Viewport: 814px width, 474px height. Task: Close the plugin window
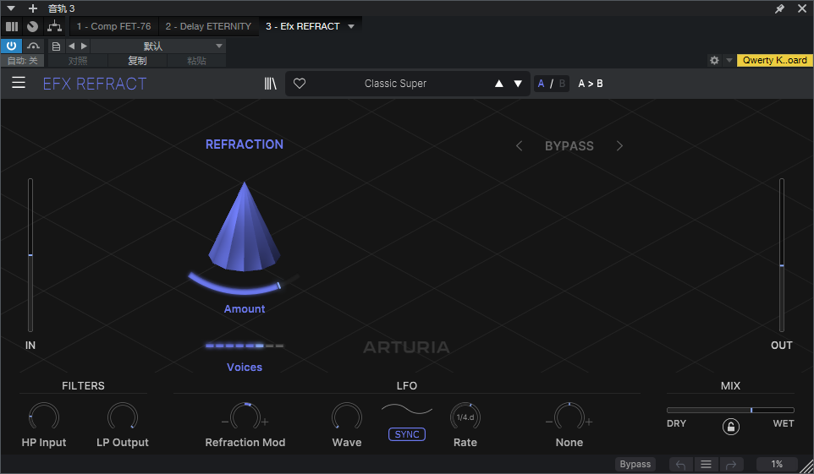click(802, 8)
